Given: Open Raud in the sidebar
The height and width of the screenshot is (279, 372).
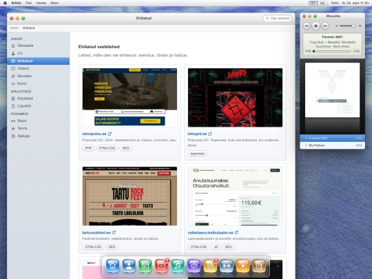Looking at the screenshot, I should coord(39,121).
